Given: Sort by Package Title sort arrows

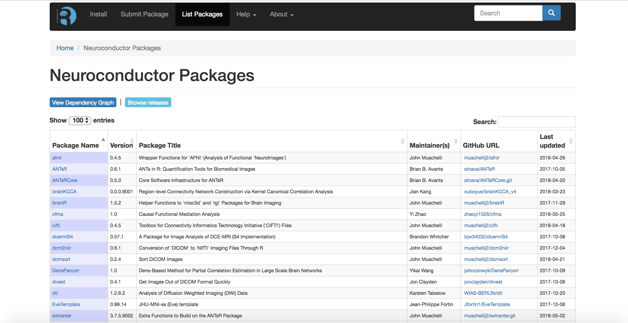Looking at the screenshot, I should click(402, 141).
